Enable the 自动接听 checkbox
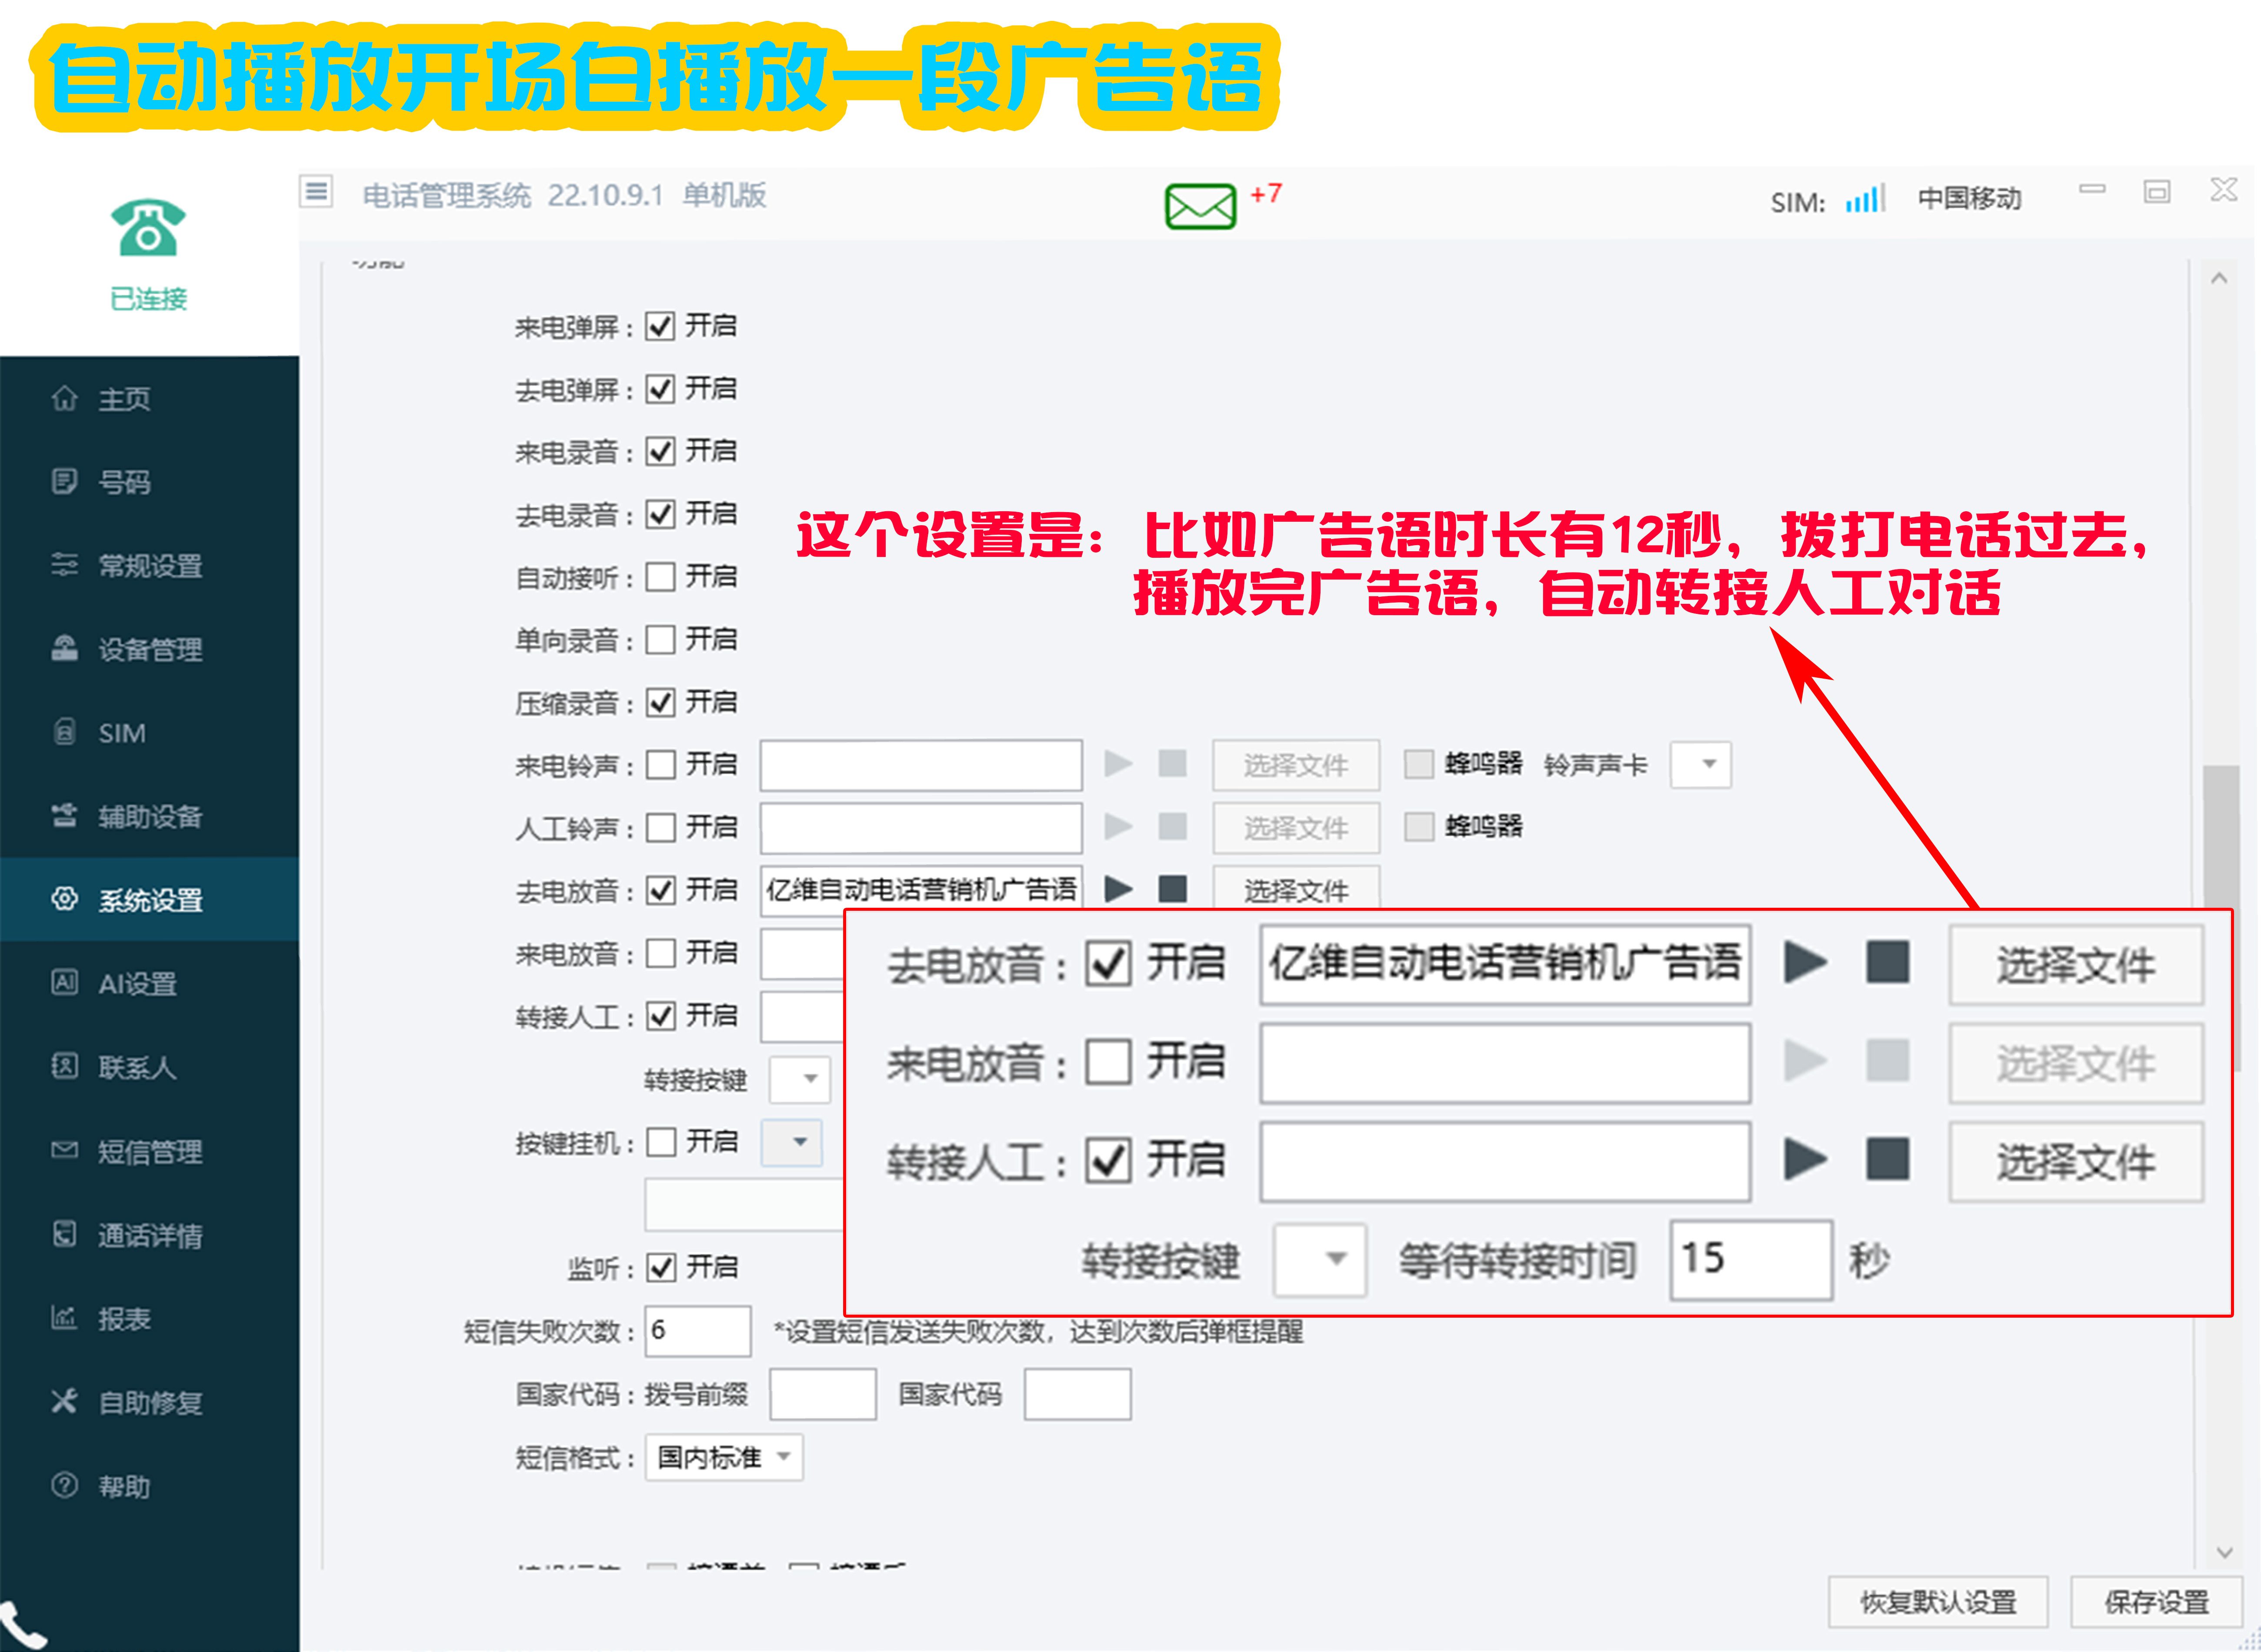The image size is (2261, 1652). (660, 577)
